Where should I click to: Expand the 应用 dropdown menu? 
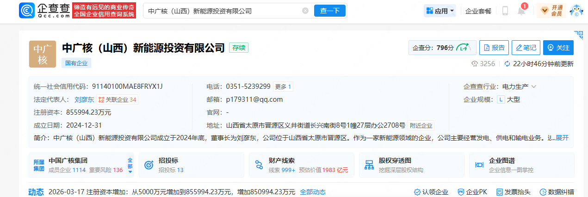pos(439,11)
